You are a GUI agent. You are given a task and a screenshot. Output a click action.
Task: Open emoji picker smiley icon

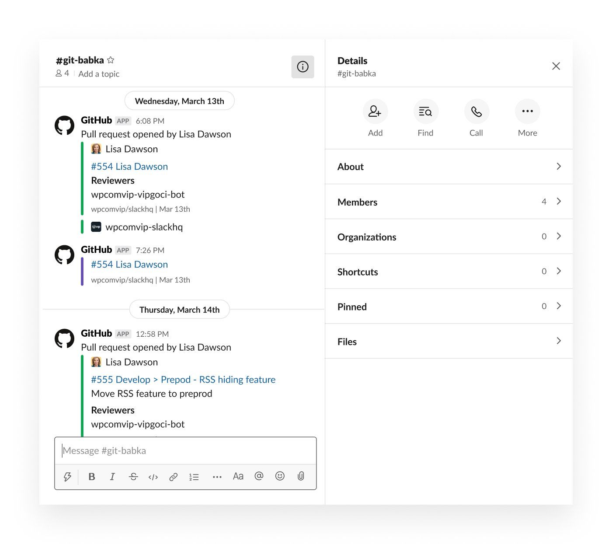(x=280, y=476)
